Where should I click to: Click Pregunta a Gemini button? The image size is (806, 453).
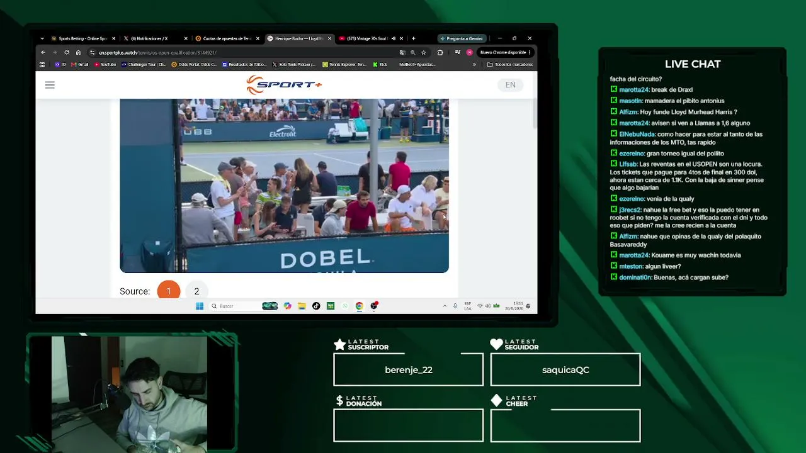[x=462, y=38]
